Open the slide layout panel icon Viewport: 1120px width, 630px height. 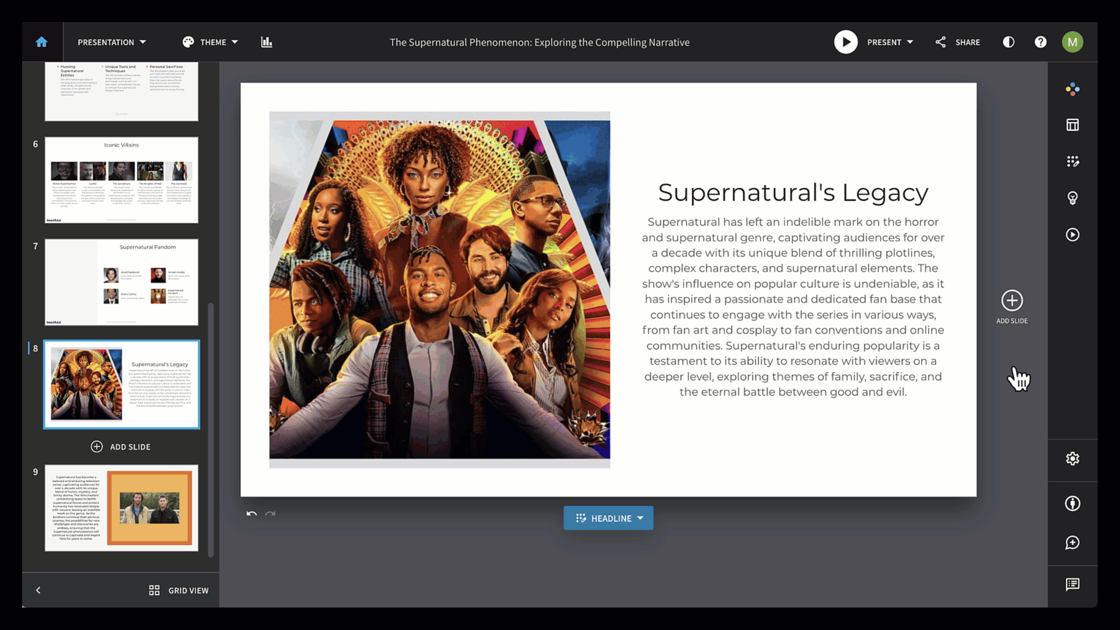click(x=1073, y=125)
